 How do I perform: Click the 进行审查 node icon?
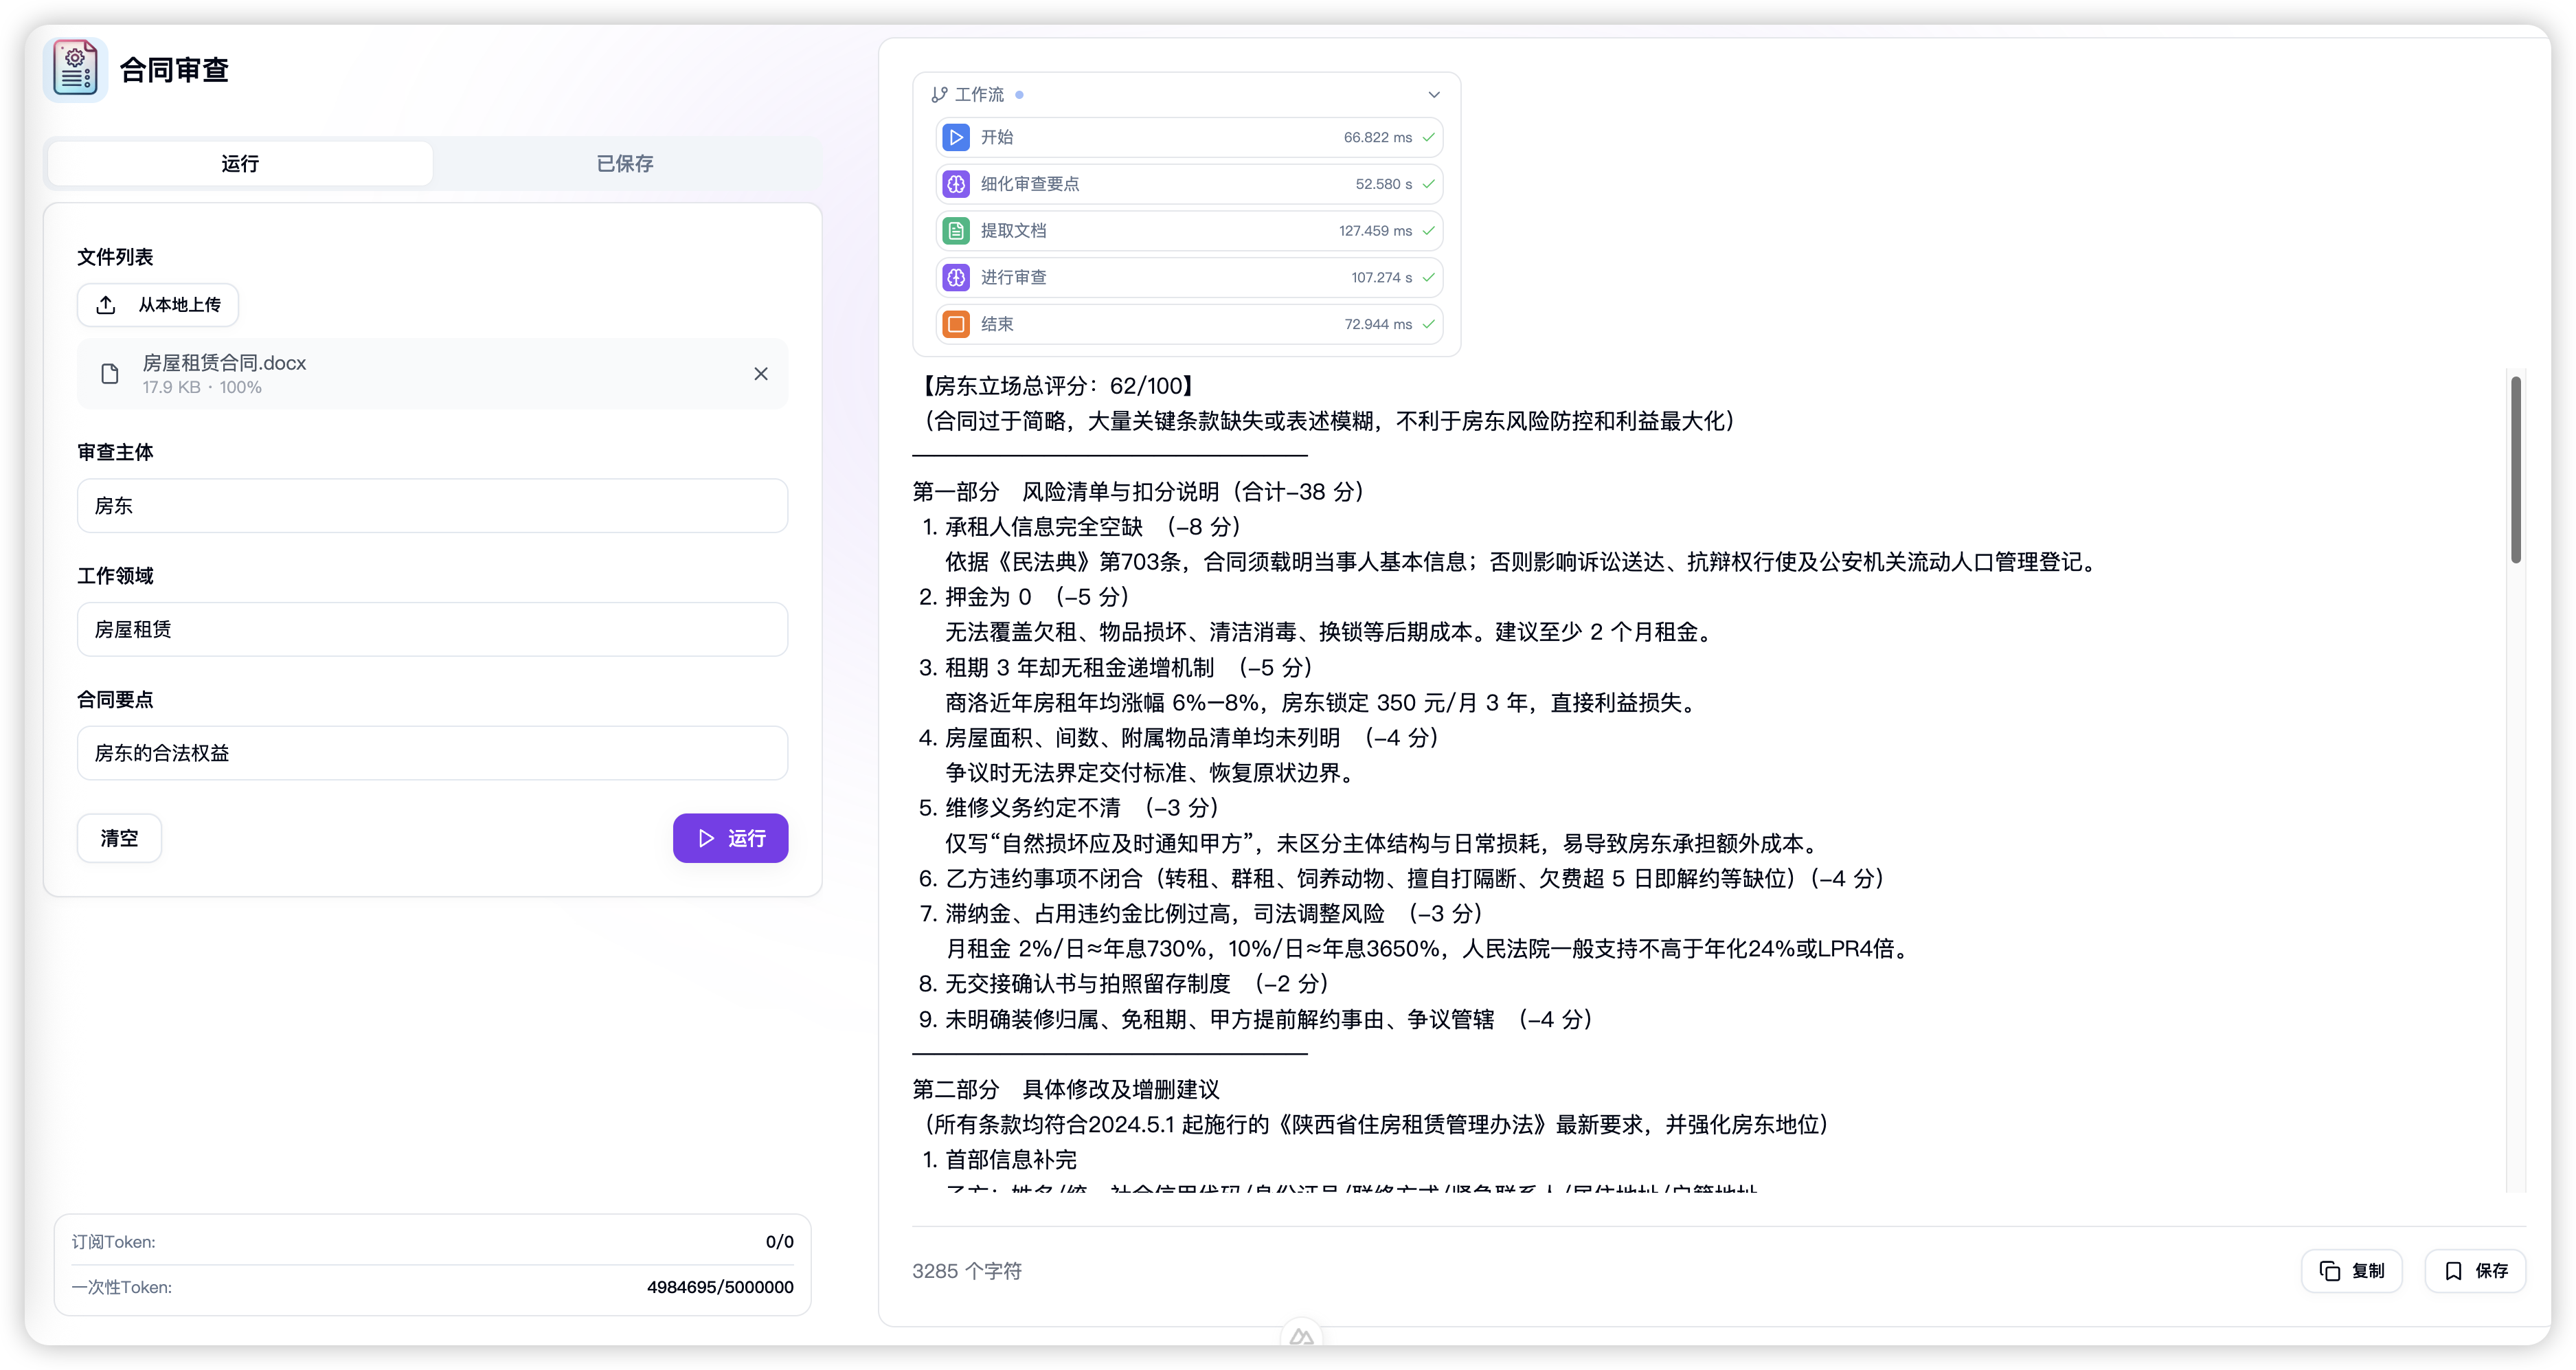[x=956, y=277]
